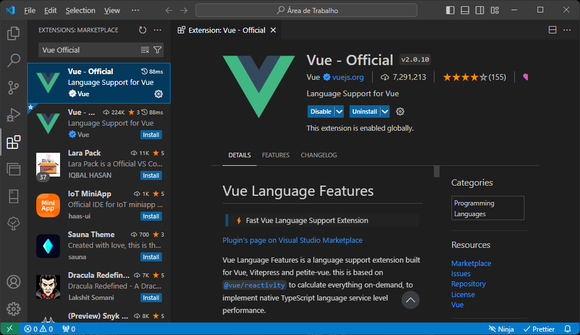Click the scroll-to-top round arrow button
Image resolution: width=580 pixels, height=335 pixels.
(x=410, y=300)
